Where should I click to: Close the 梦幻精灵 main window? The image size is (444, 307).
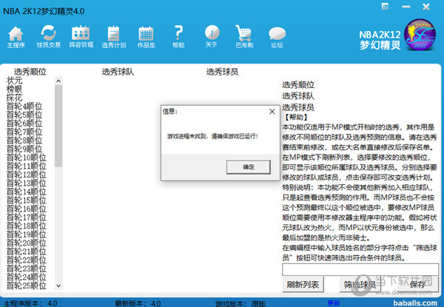tap(426, 7)
